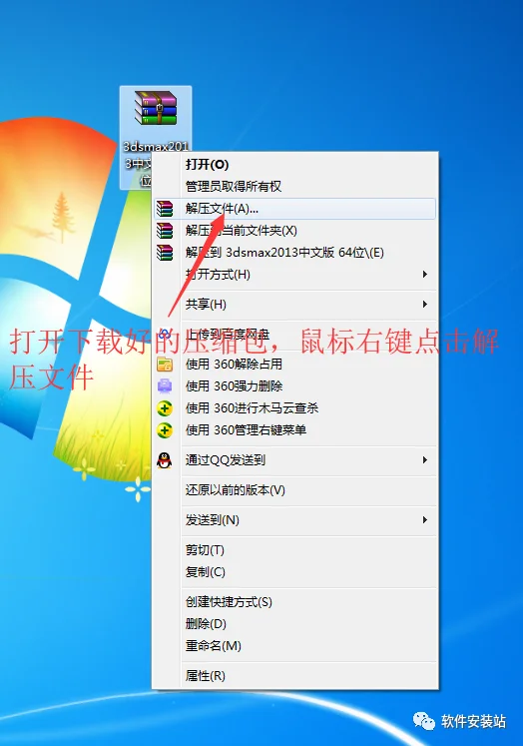Click Baidu Netdisk icon next to 上传到百度网盘
The image size is (523, 746).
(165, 334)
